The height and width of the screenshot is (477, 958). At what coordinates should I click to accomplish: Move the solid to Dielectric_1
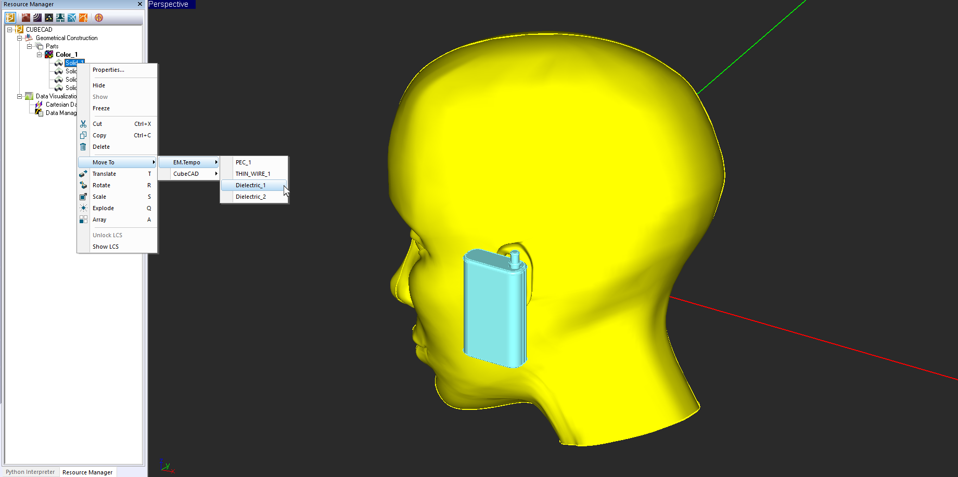pos(254,185)
